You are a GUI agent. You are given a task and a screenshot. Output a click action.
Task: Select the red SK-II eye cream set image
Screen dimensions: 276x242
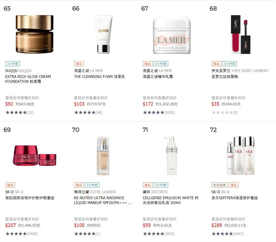pyautogui.click(x=34, y=155)
